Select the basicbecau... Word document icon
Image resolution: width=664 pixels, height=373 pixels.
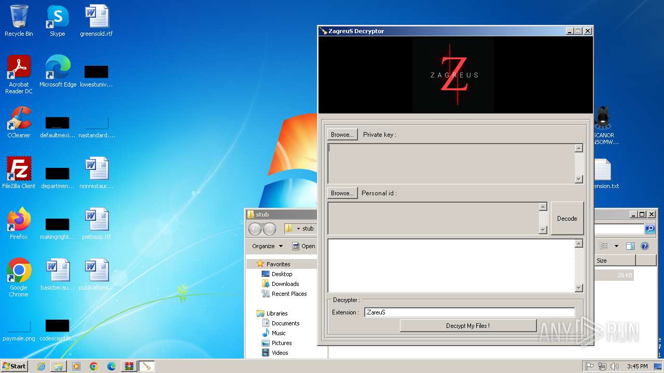point(58,275)
